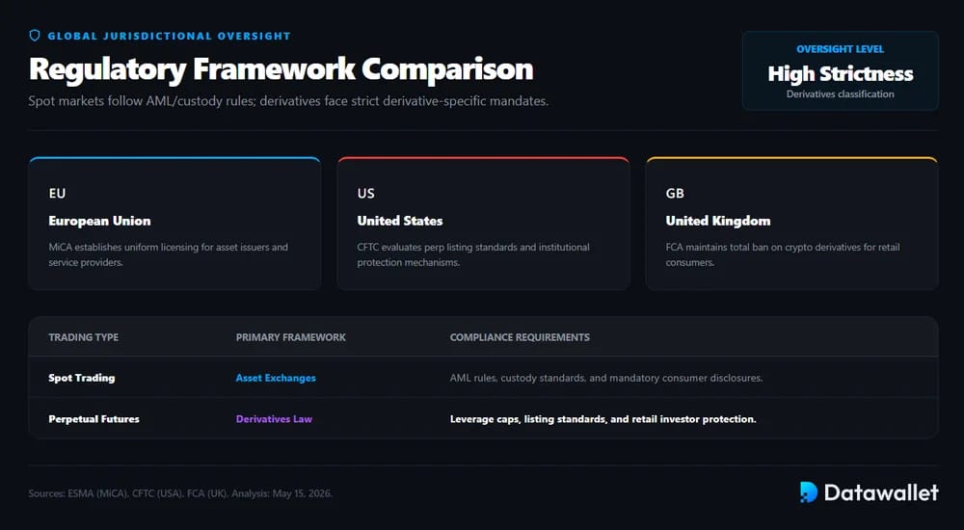This screenshot has height=530, width=964.
Task: Select the US country code label
Action: point(365,193)
